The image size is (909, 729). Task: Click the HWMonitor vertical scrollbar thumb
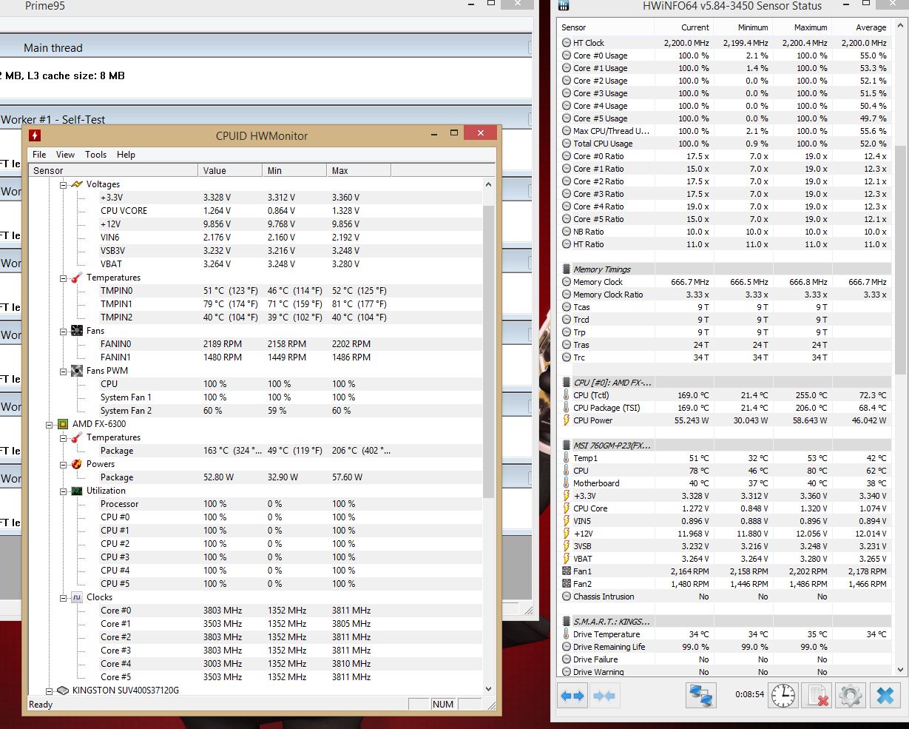point(489,352)
